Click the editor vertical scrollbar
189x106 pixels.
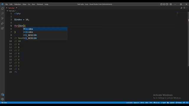188,39
